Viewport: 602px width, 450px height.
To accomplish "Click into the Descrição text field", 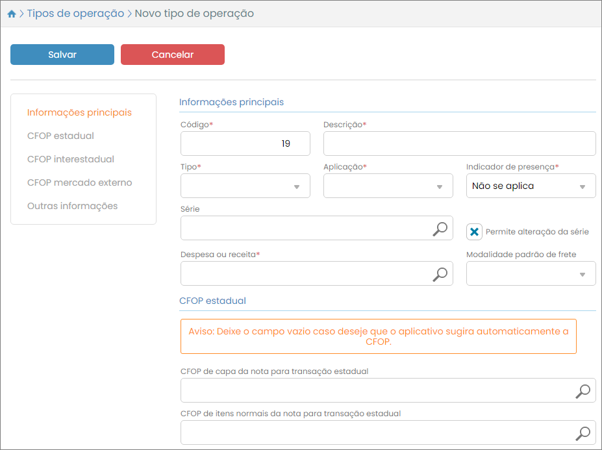I will pyautogui.click(x=459, y=144).
